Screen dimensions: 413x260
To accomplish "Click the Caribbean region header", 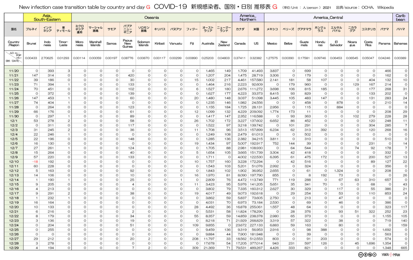I will 401,18.
